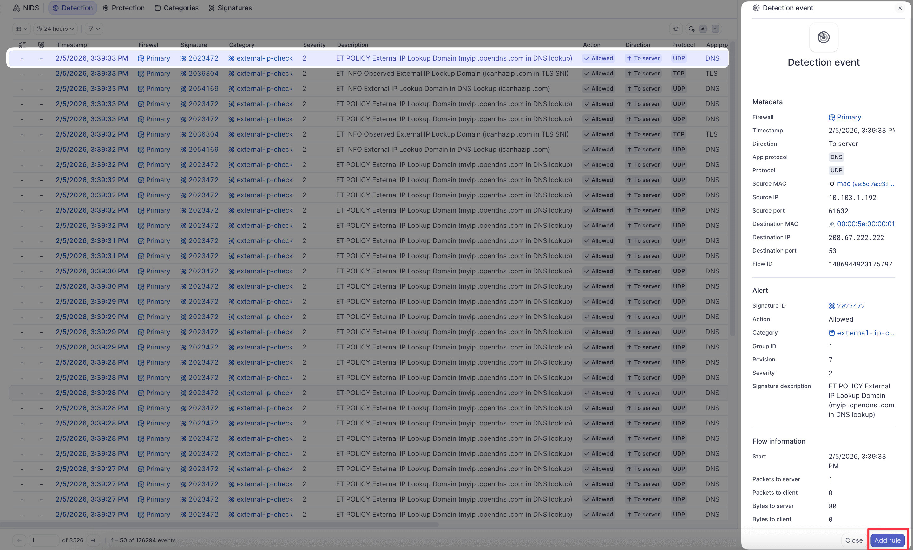The height and width of the screenshot is (550, 913).
Task: Click the page number input field
Action: click(x=44, y=540)
